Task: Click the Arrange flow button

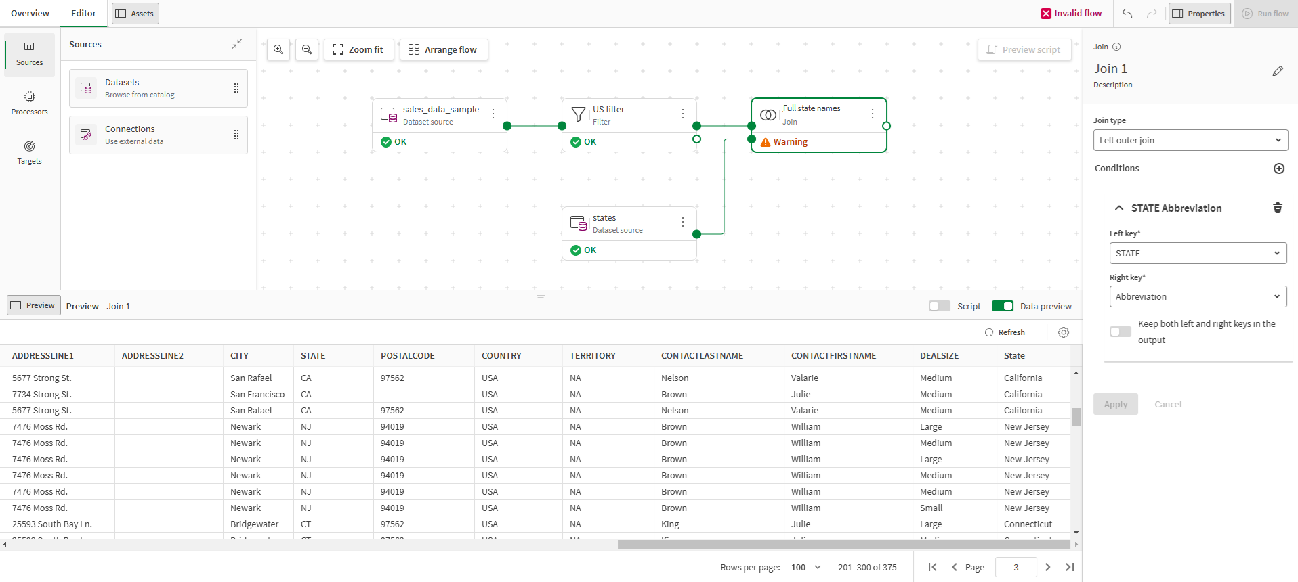Action: 444,49
